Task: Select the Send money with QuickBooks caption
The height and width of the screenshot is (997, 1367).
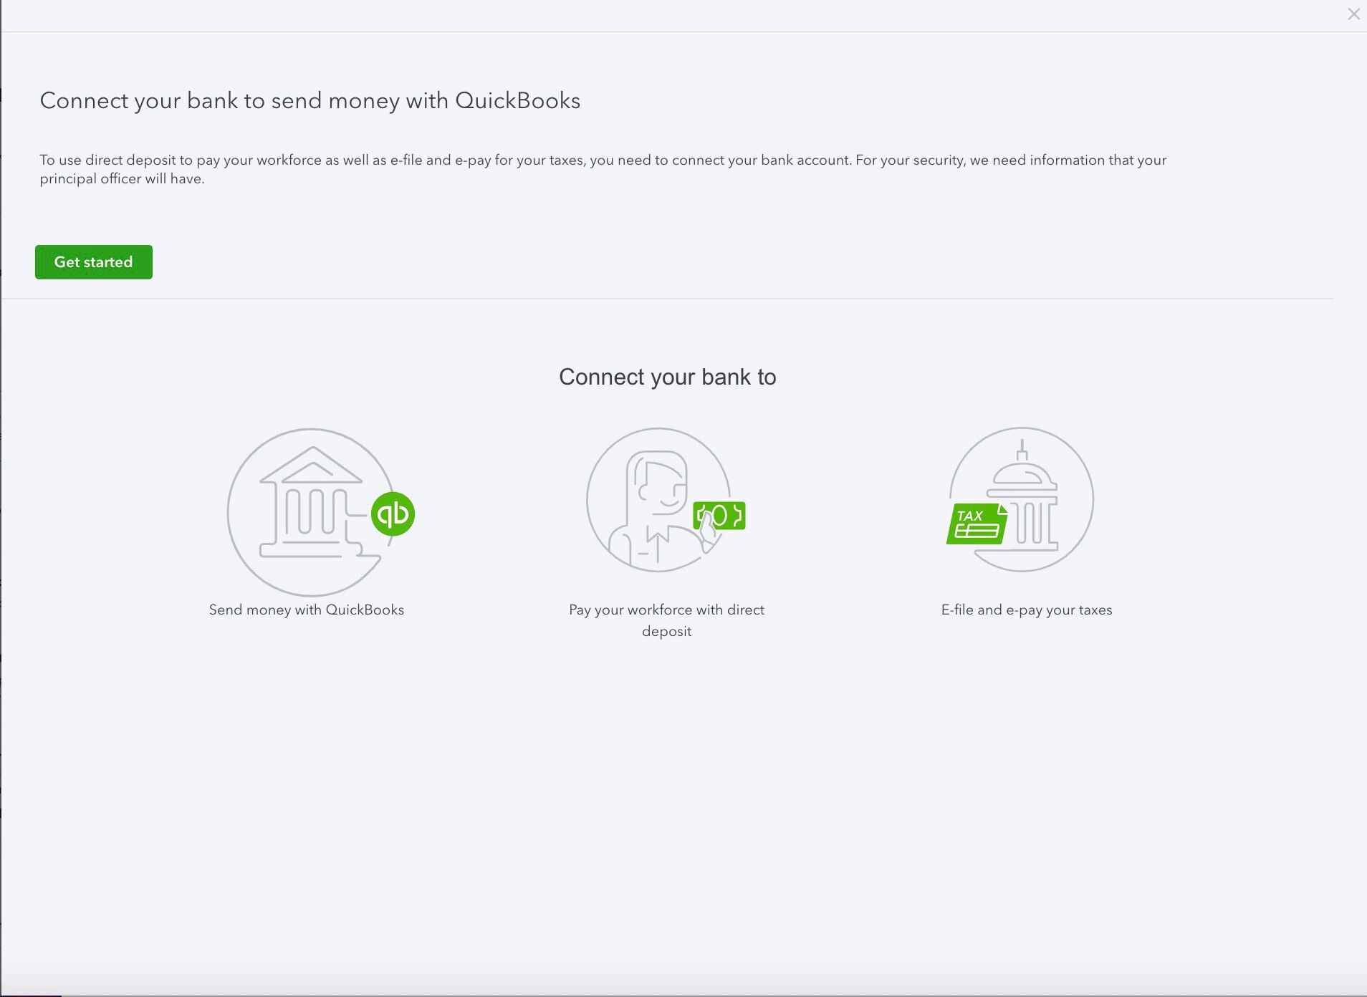Action: click(307, 610)
